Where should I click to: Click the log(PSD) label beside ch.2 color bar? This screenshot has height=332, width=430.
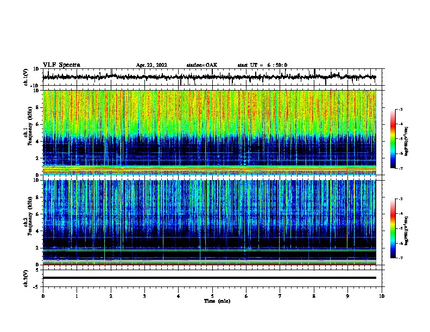[406, 231]
